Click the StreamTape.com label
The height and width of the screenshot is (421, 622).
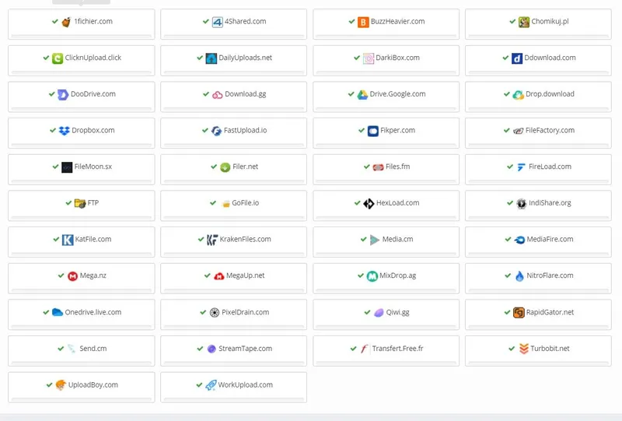tap(245, 349)
